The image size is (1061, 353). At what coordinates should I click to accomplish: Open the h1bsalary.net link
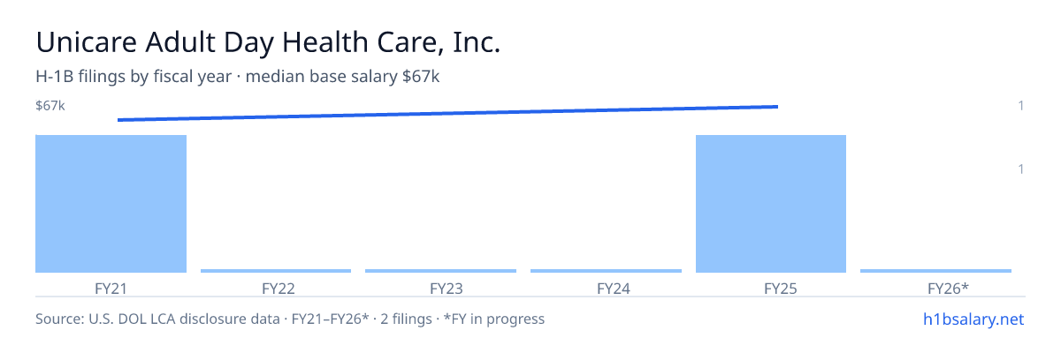973,319
